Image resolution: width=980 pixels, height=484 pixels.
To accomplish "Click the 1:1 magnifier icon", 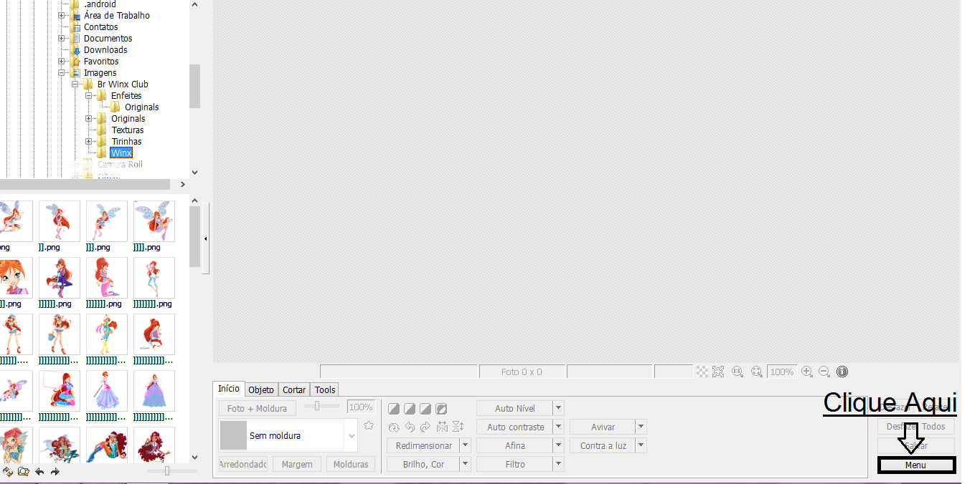I will [x=738, y=372].
